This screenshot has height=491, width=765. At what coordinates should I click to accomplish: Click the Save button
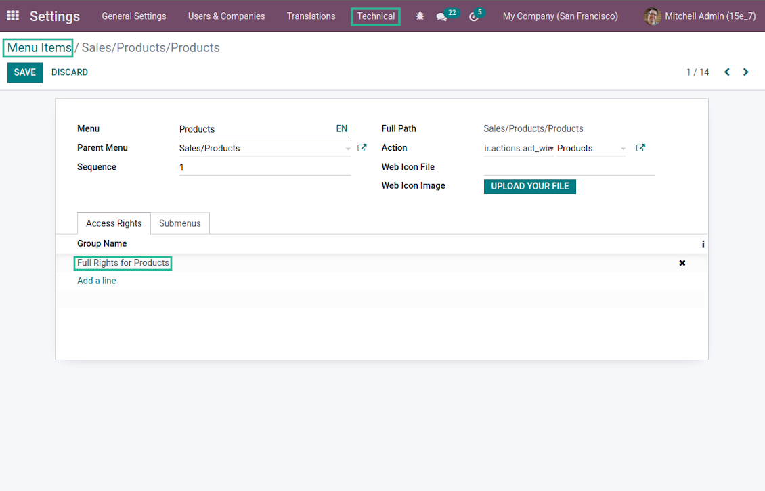pos(25,72)
